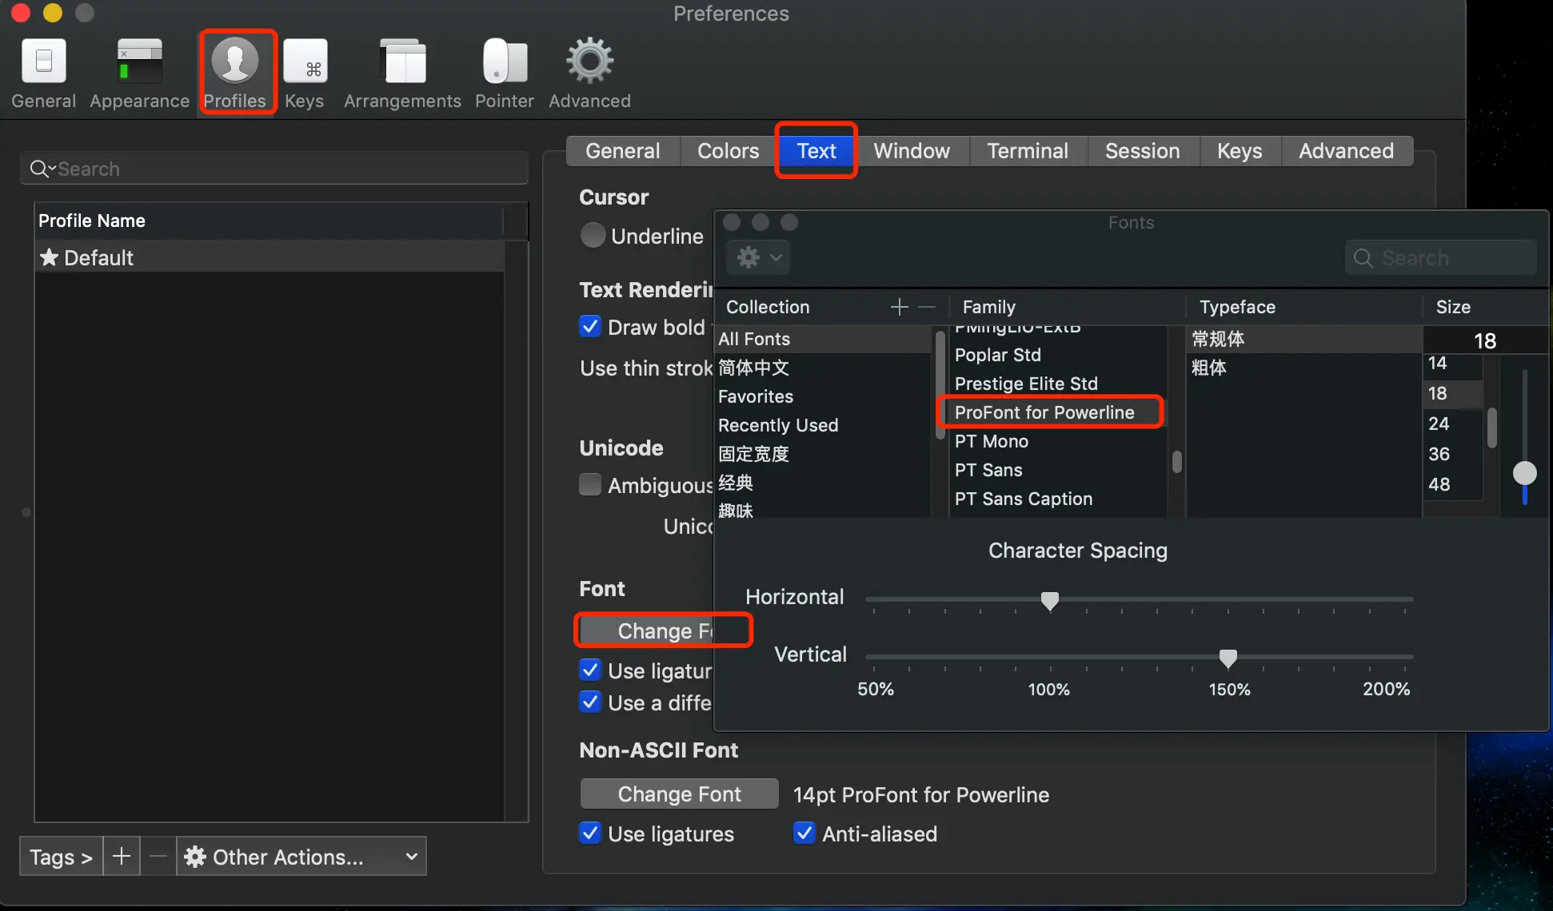
Task: Add new profile with plus button
Action: [x=122, y=857]
